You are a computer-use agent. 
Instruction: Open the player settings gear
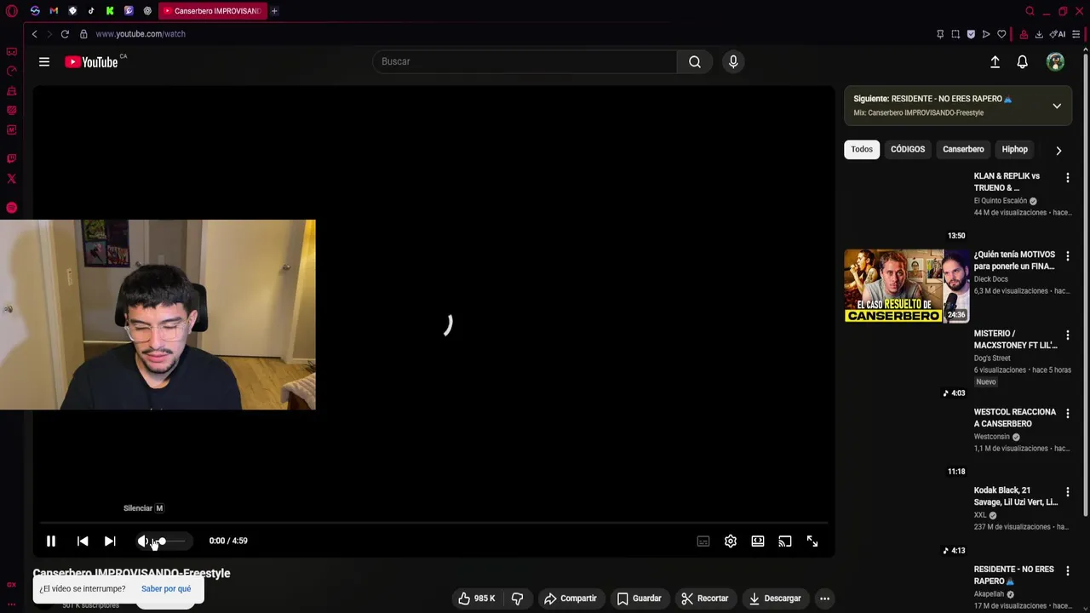pyautogui.click(x=731, y=541)
